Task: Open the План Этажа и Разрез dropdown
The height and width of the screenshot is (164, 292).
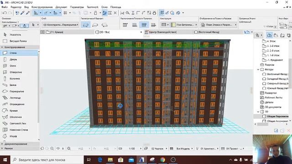Action: (219, 25)
